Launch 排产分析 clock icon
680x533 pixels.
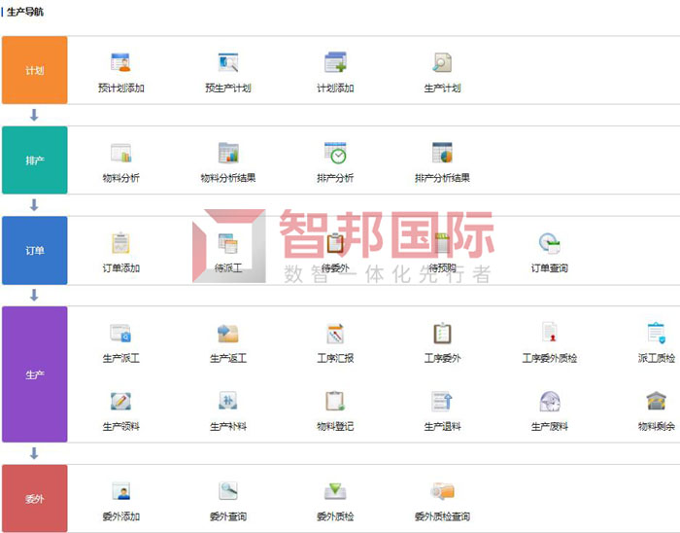[x=335, y=154]
